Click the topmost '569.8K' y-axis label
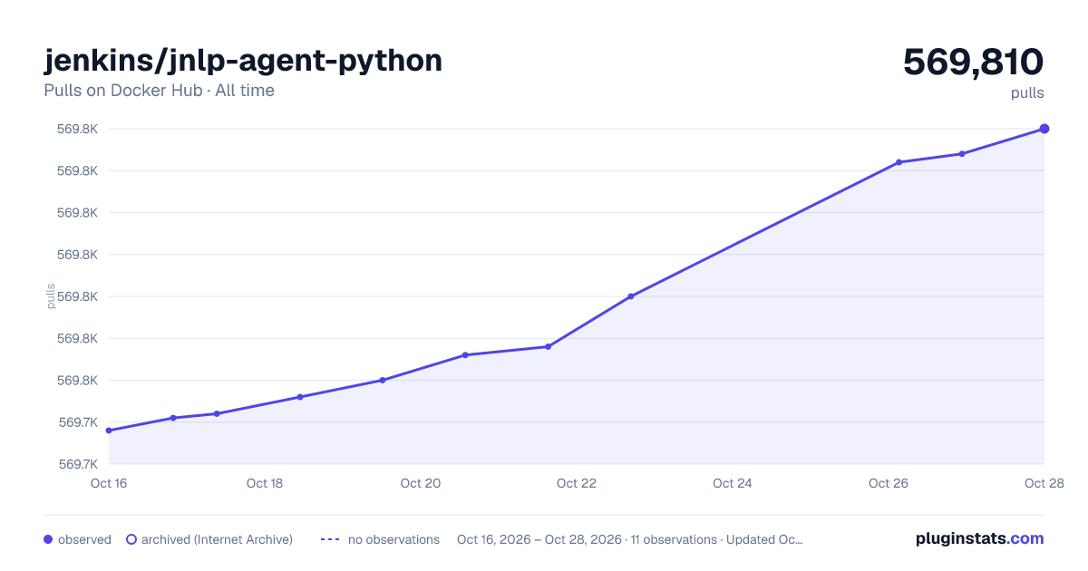The height and width of the screenshot is (571, 1088). tap(77, 129)
